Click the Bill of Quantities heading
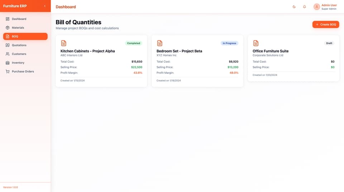The height and width of the screenshot is (192, 344). 78,22
